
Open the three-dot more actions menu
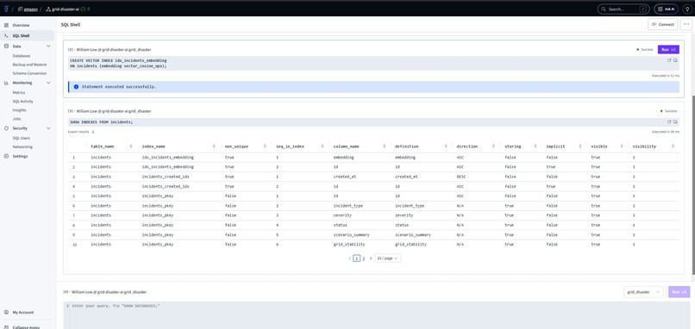point(686,24)
